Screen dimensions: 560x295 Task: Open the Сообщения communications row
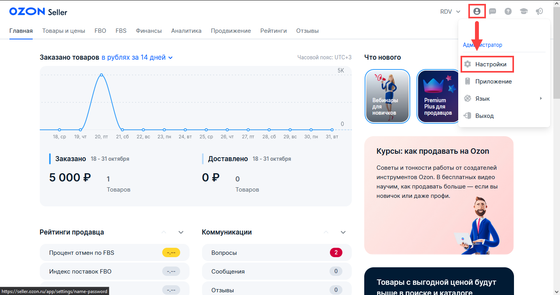pos(277,272)
